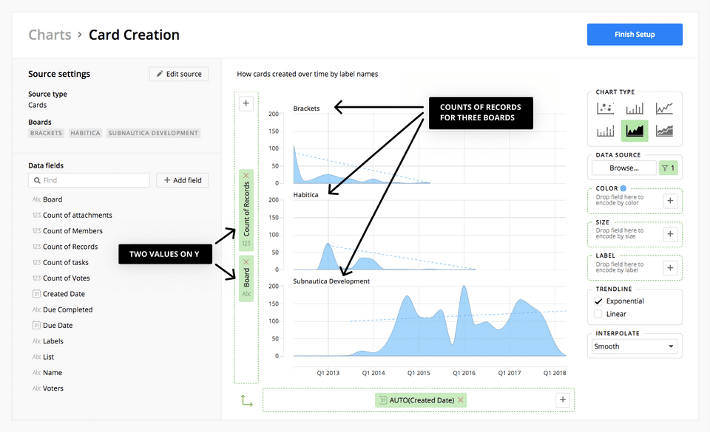Click the SUBNAUTICA DEVELOPMENT board tag
This screenshot has width=710, height=432.
click(x=153, y=133)
